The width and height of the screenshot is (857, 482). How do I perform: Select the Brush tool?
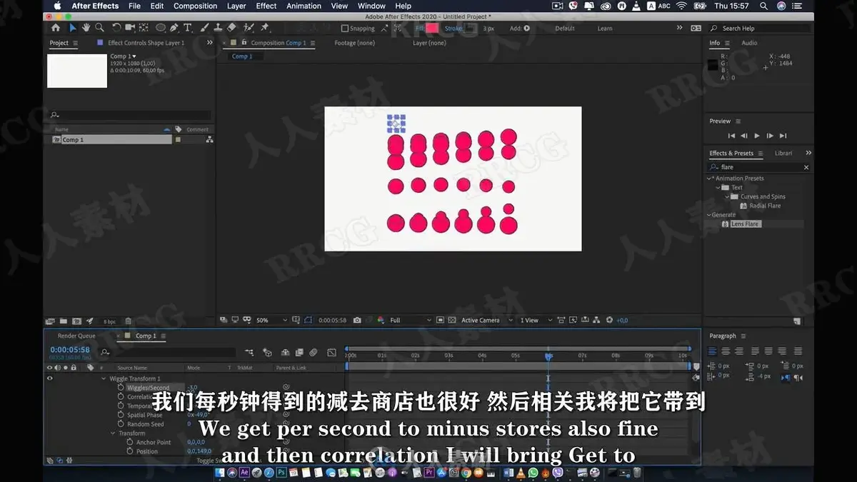[x=204, y=28]
